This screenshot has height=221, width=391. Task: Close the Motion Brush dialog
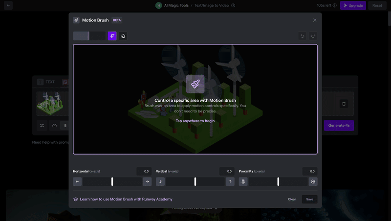[x=315, y=20]
